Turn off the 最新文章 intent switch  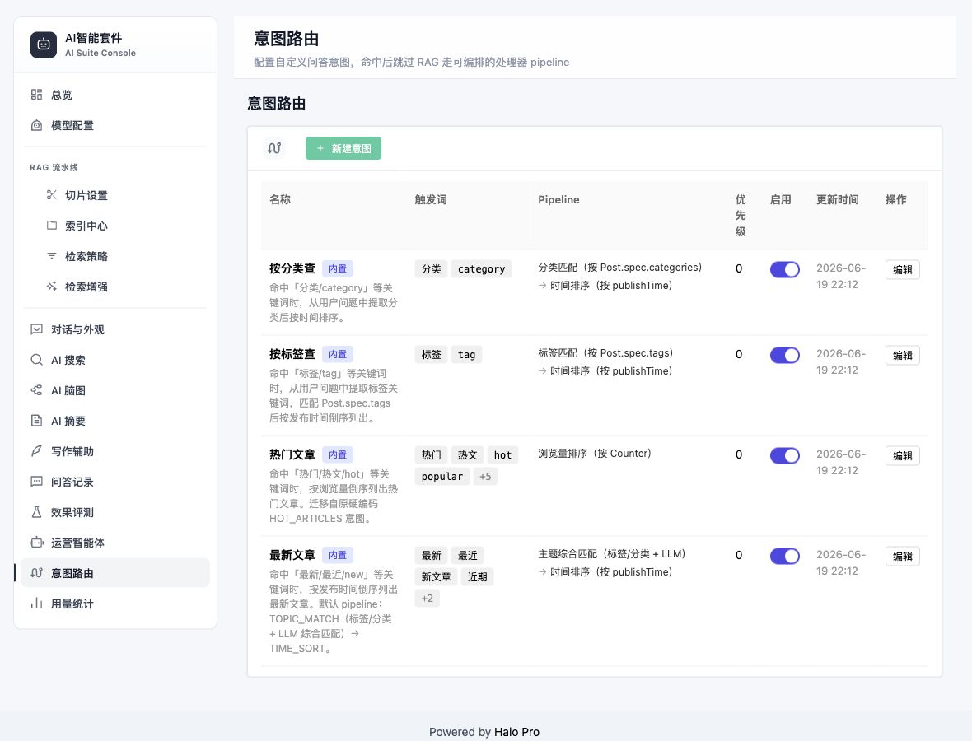tap(785, 556)
